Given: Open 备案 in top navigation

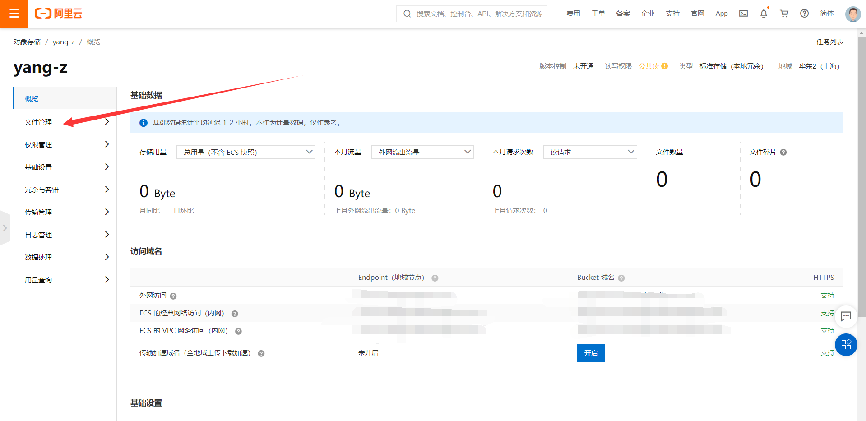Looking at the screenshot, I should (623, 14).
